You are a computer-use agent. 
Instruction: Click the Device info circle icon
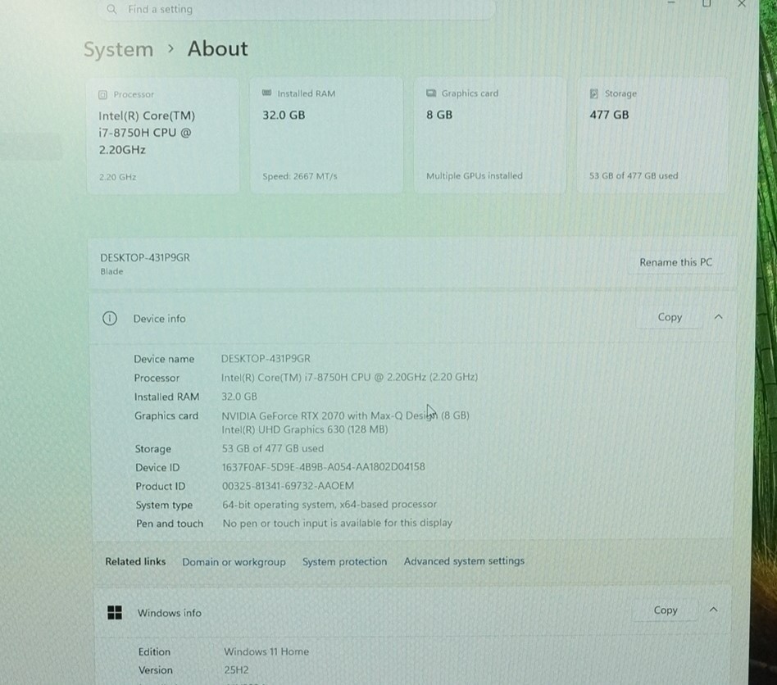110,319
